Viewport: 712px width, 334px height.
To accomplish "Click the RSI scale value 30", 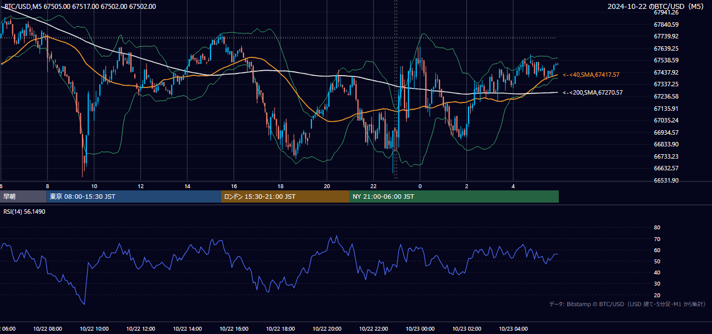I will 657,284.
